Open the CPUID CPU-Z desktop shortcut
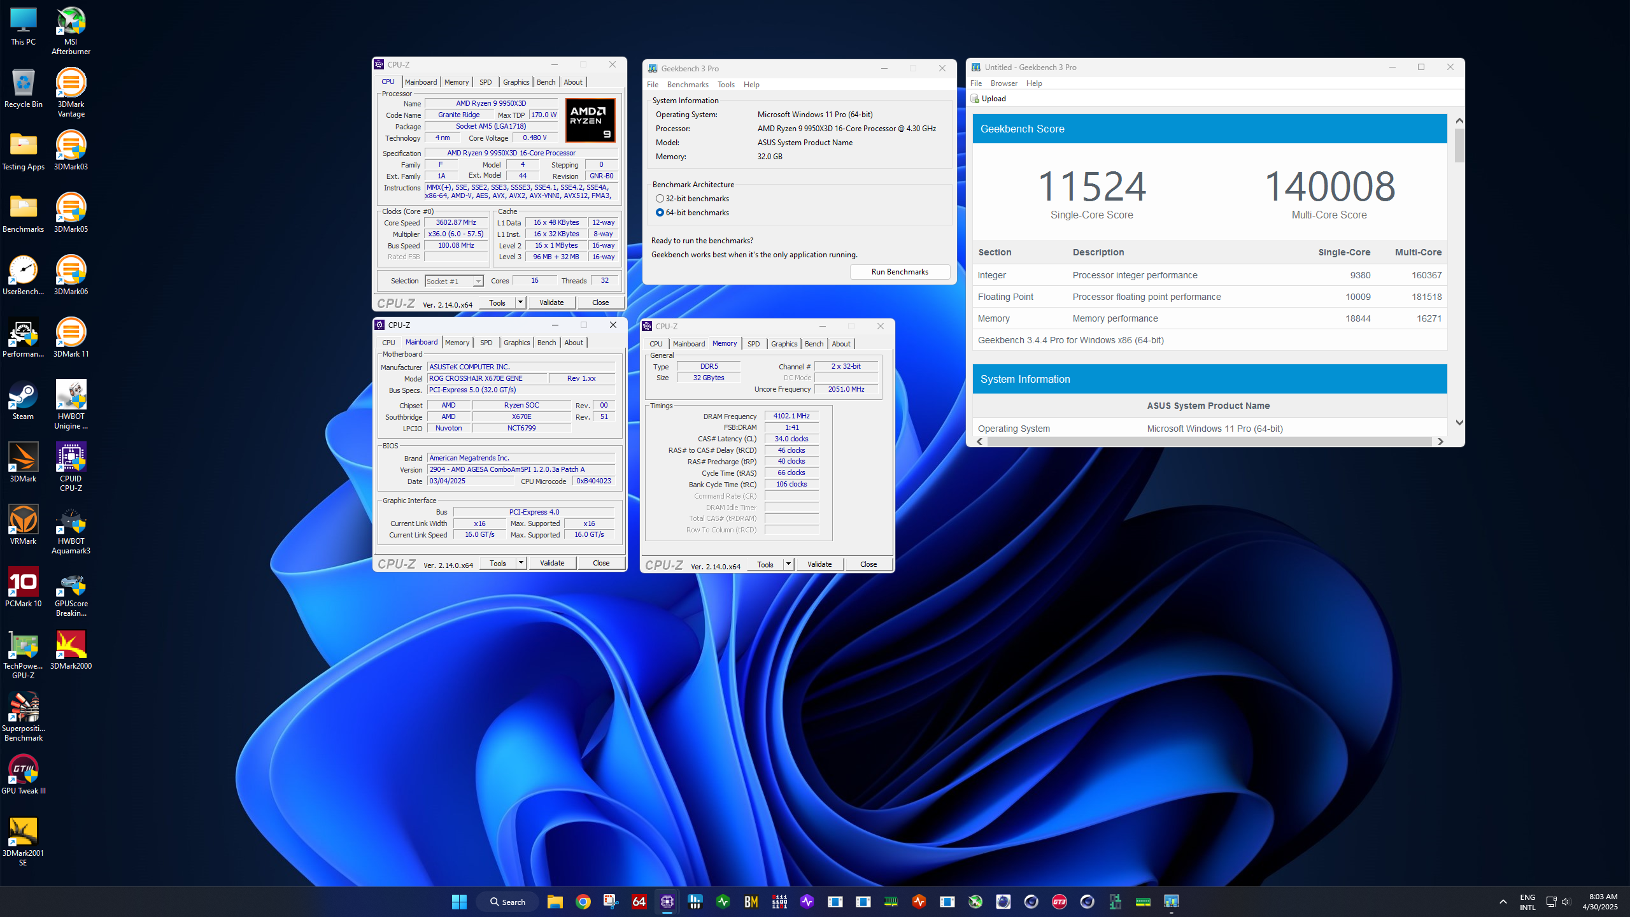 pyautogui.click(x=71, y=467)
